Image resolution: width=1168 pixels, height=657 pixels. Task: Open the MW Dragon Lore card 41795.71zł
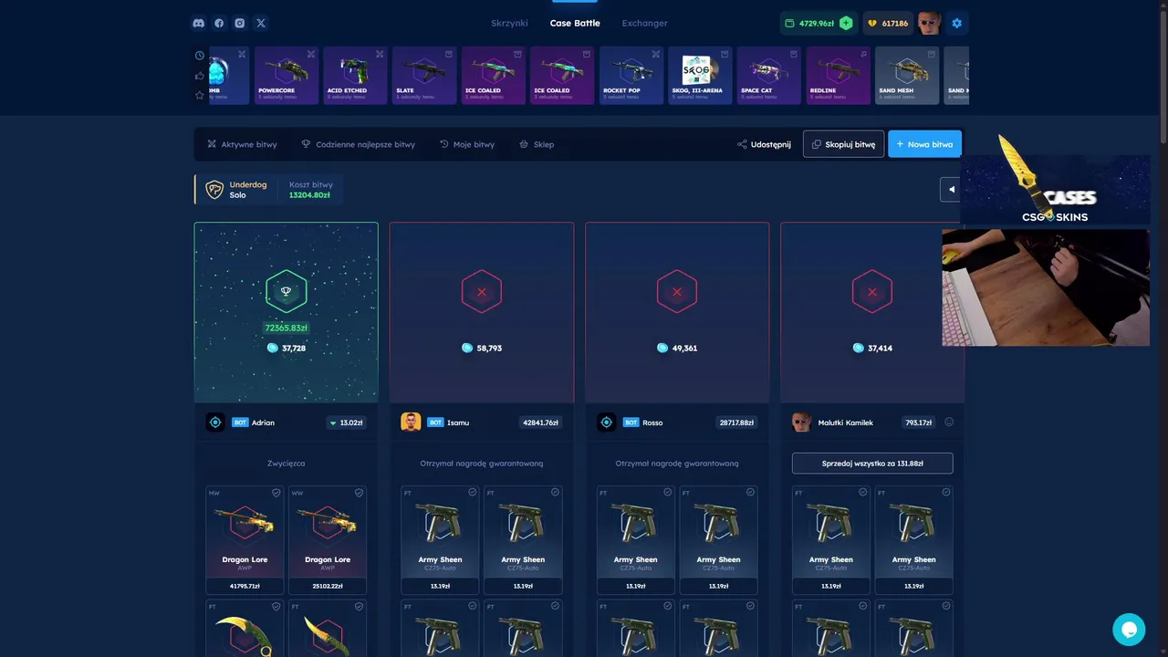tap(245, 540)
